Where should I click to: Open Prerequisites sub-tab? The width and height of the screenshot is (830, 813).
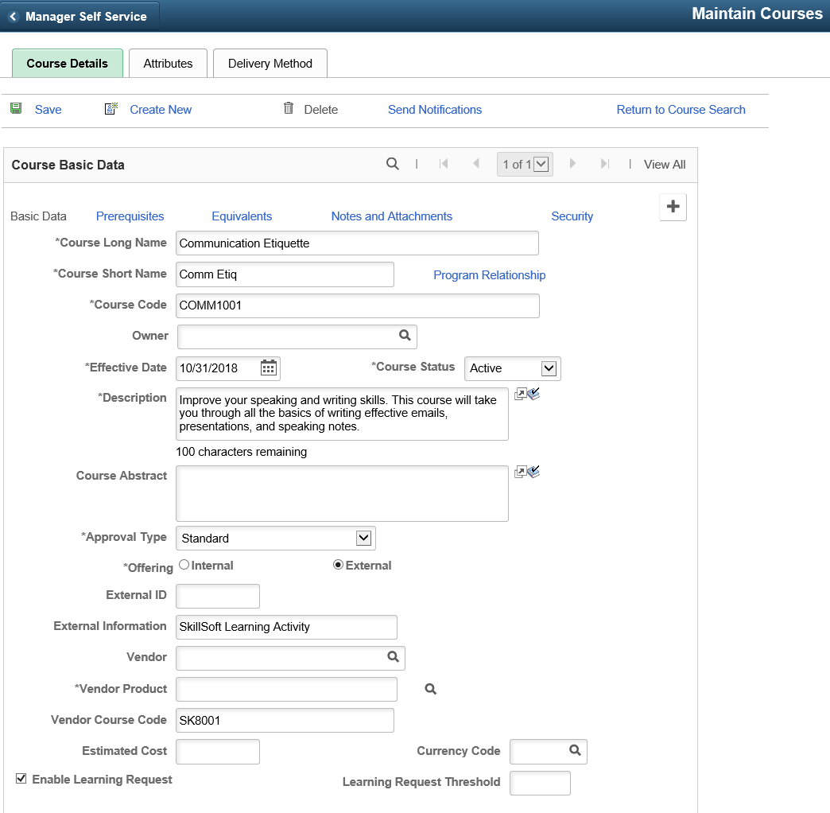coord(130,216)
